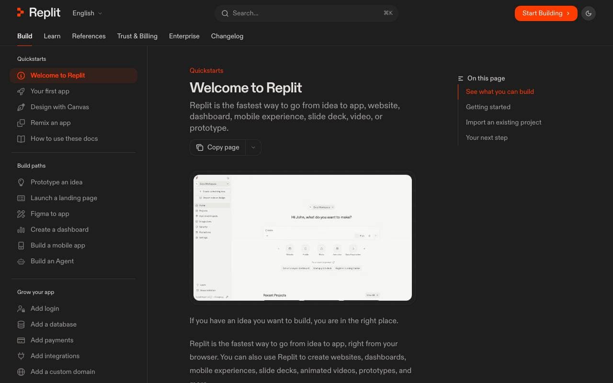Click the lightbulb icon for Prototype an idea

pos(21,182)
